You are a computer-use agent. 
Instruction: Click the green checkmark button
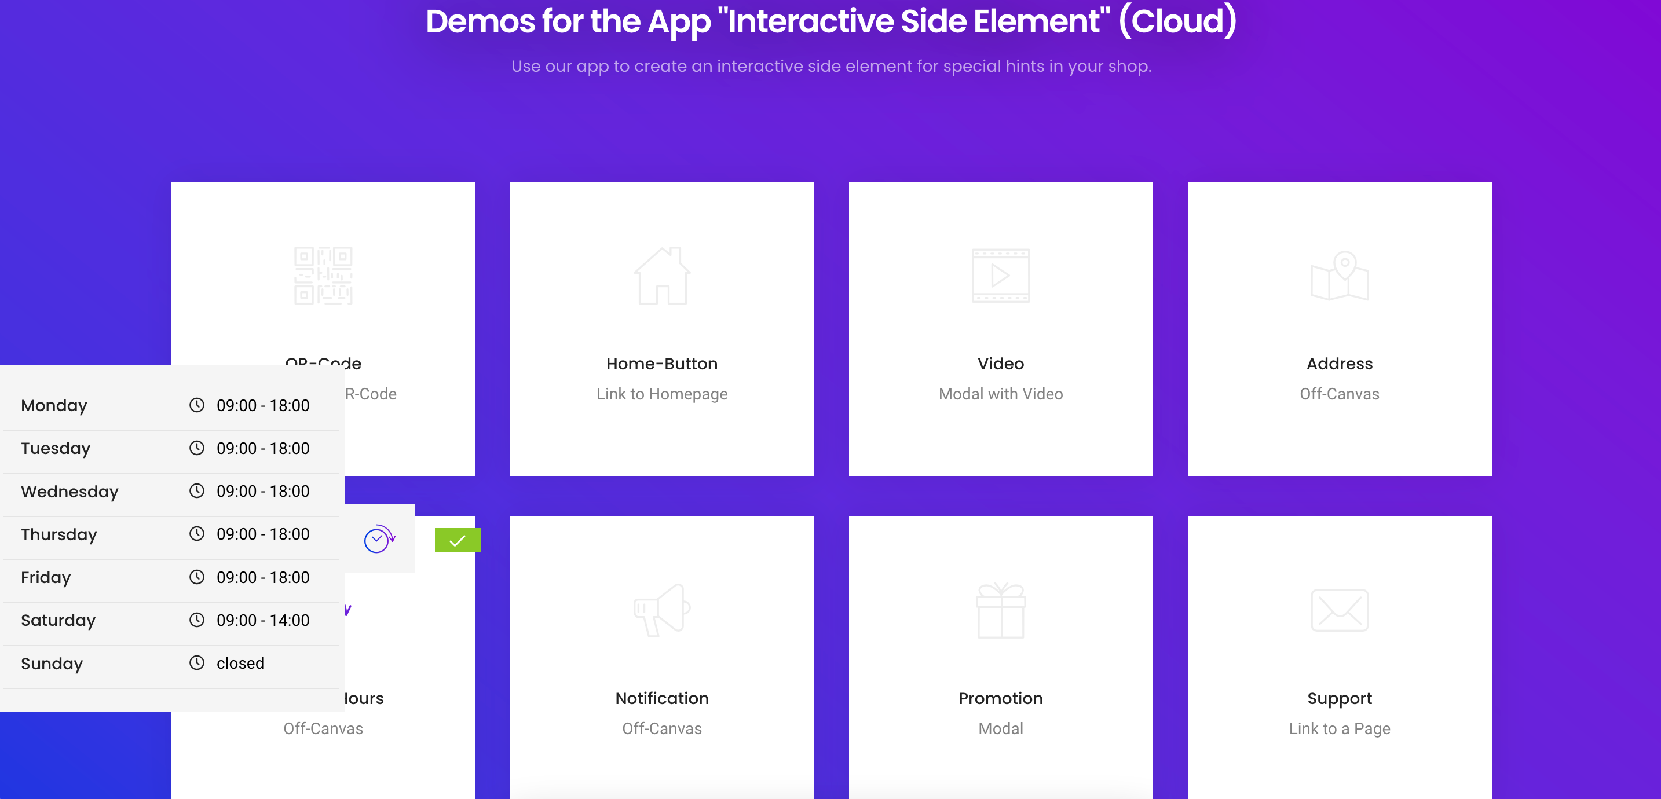(458, 540)
